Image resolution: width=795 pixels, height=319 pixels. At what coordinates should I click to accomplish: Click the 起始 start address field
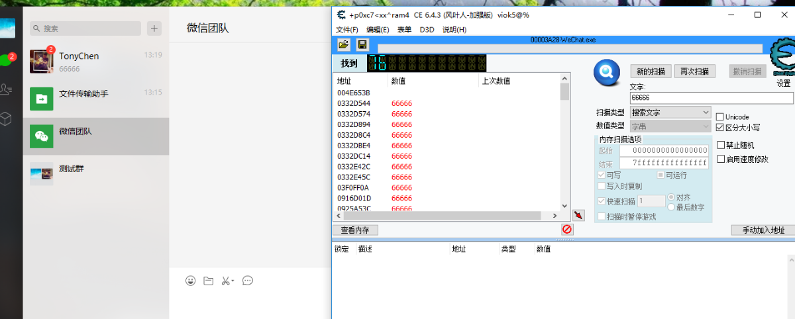(x=665, y=151)
